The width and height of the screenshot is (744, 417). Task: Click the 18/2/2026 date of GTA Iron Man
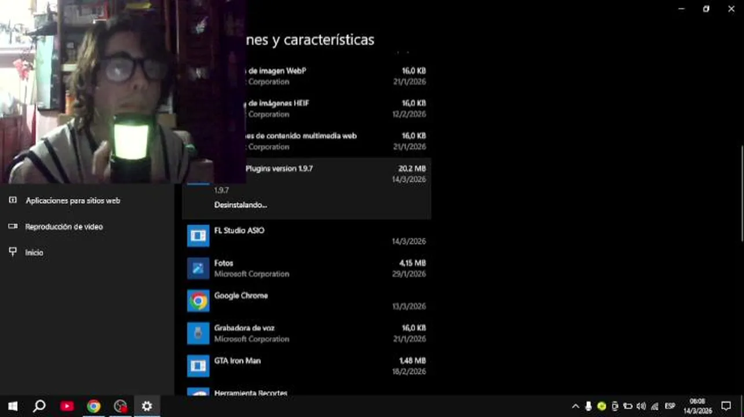click(409, 371)
